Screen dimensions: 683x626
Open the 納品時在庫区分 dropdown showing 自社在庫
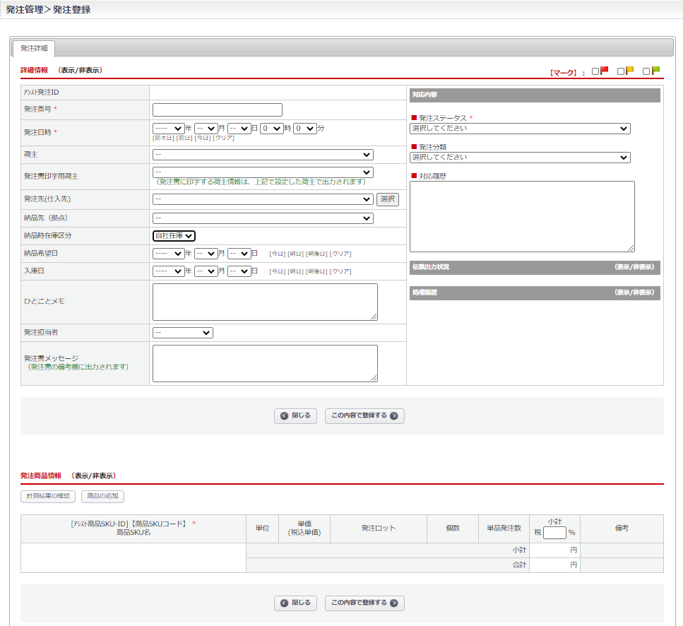click(174, 236)
